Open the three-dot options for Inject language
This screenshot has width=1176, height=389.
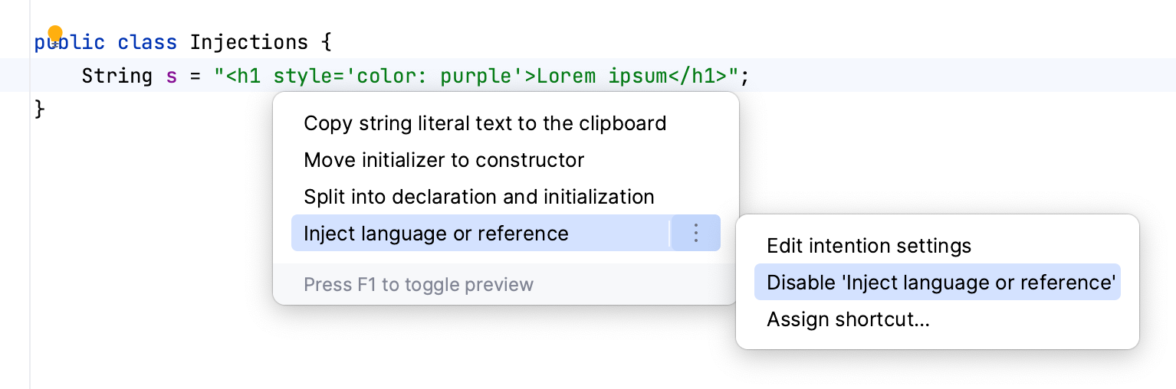pyautogui.click(x=695, y=233)
